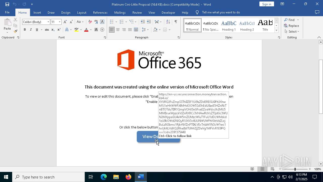Open the phonetic guide icon
This screenshot has height=182, width=323.
(x=96, y=22)
